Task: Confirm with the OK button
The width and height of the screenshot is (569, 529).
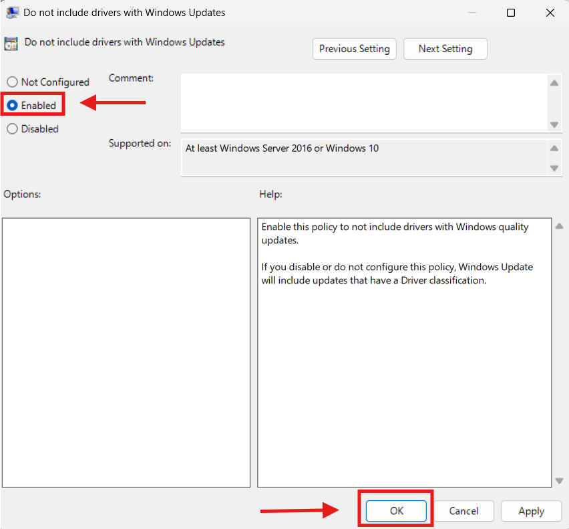Action: click(x=396, y=511)
